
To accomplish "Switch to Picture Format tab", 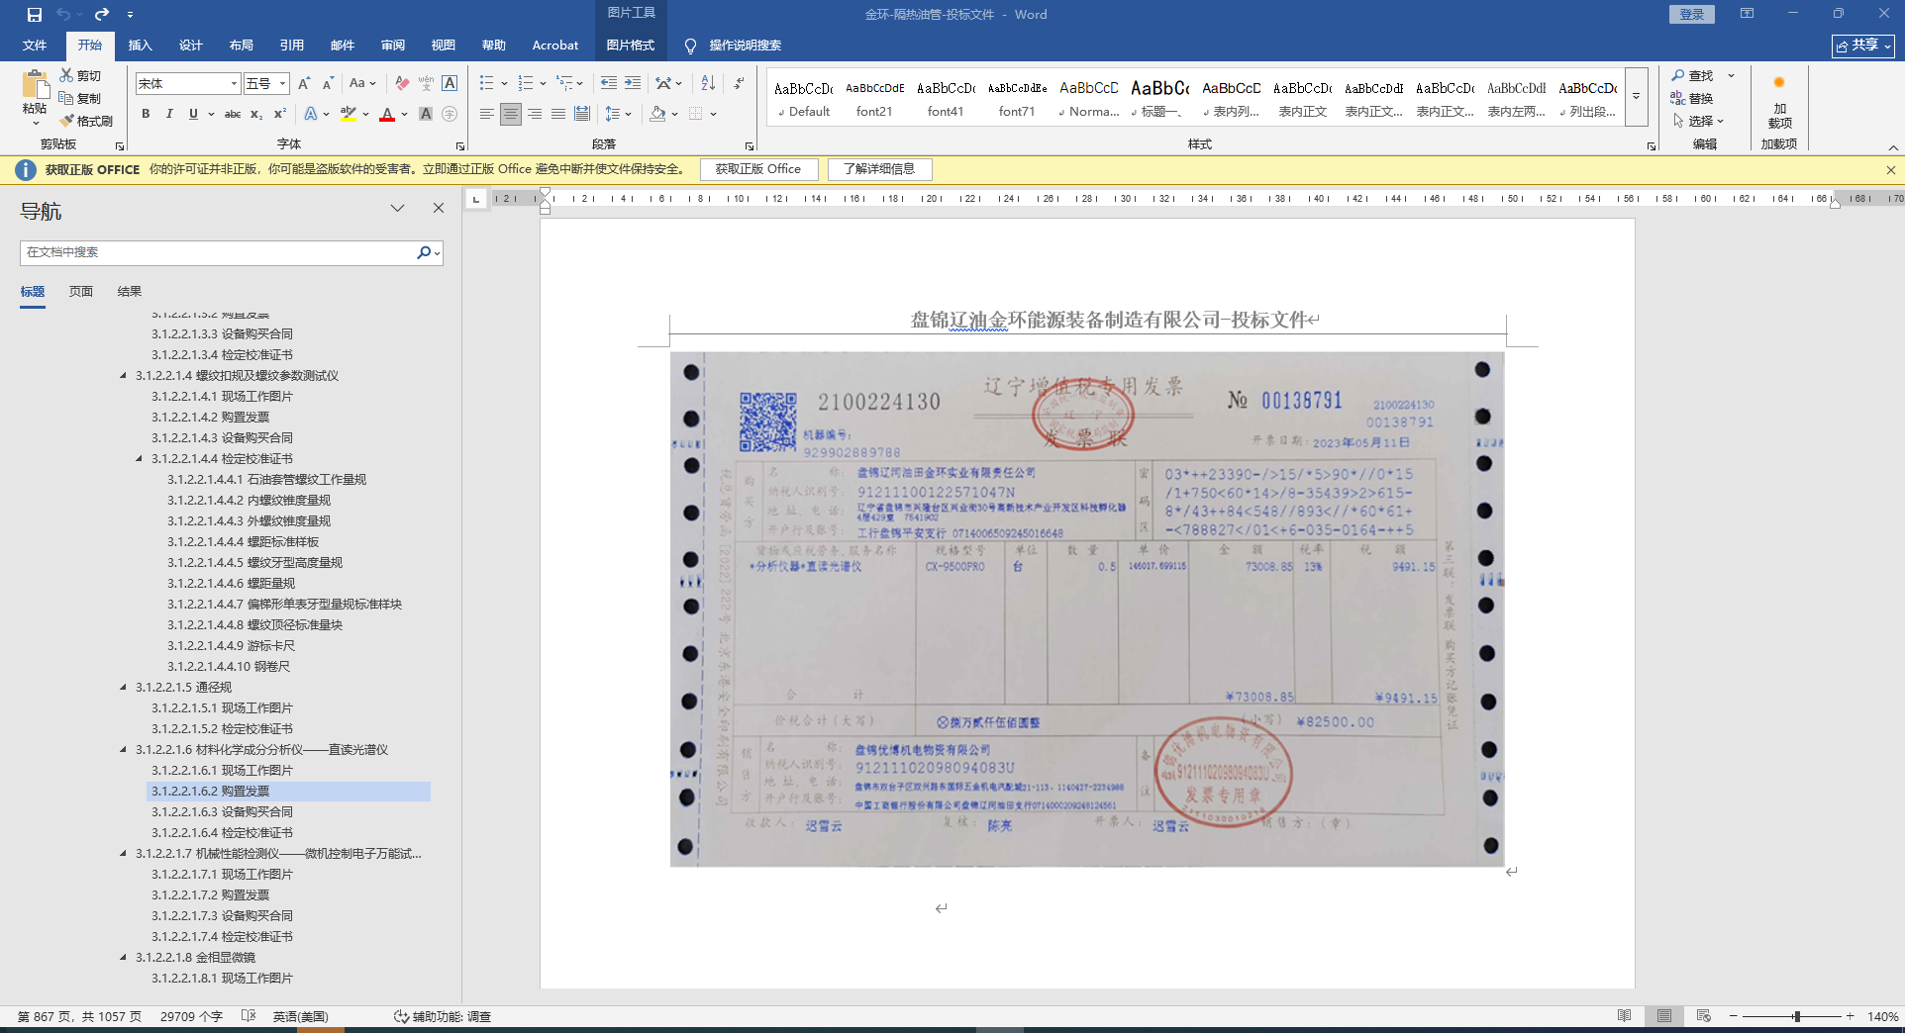I will click(631, 46).
